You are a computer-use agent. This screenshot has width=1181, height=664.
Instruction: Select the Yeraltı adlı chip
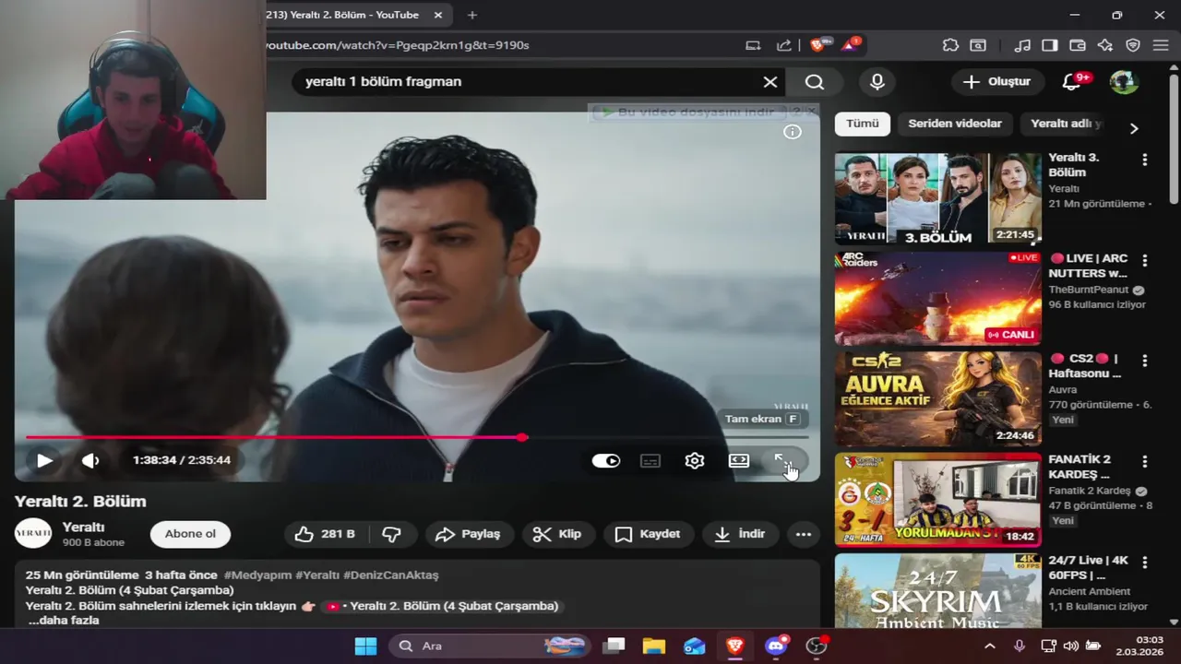point(1067,124)
